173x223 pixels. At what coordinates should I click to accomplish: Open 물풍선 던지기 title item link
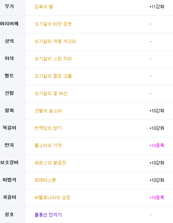[48, 215]
